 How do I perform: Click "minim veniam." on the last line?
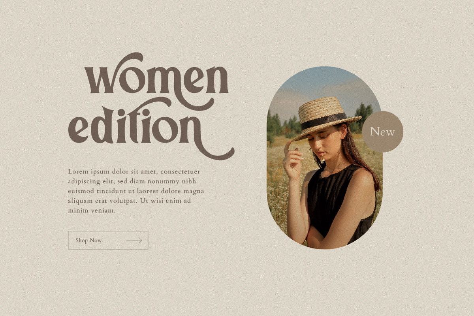click(x=92, y=211)
